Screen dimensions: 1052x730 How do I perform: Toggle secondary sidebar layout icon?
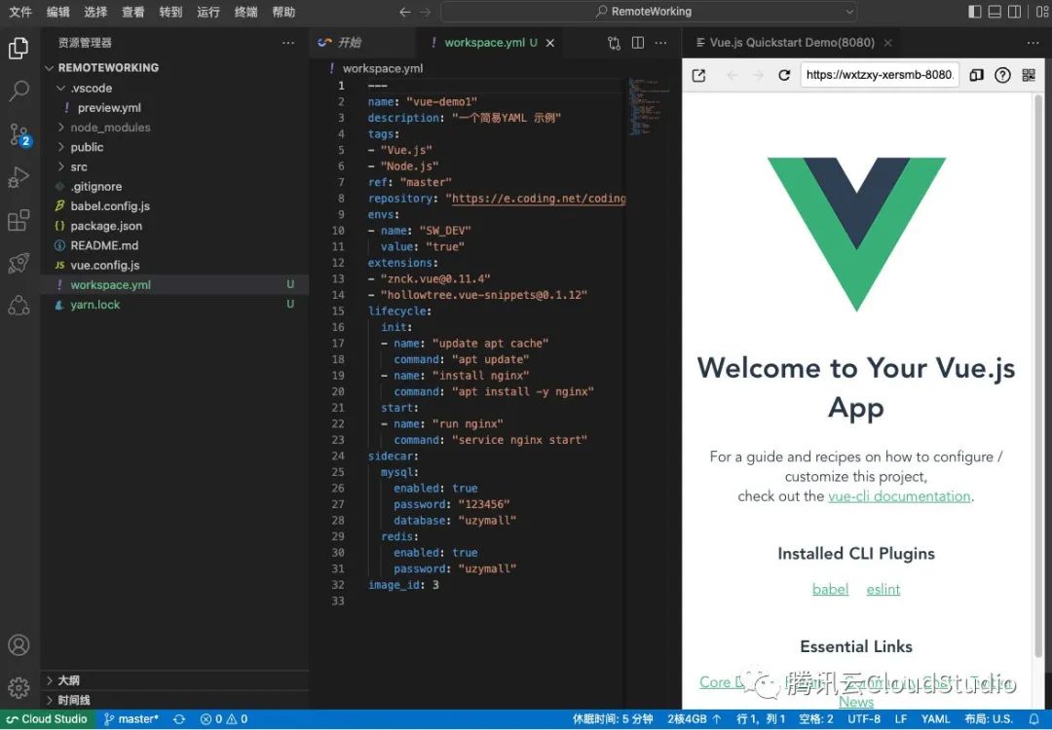[x=1014, y=12]
